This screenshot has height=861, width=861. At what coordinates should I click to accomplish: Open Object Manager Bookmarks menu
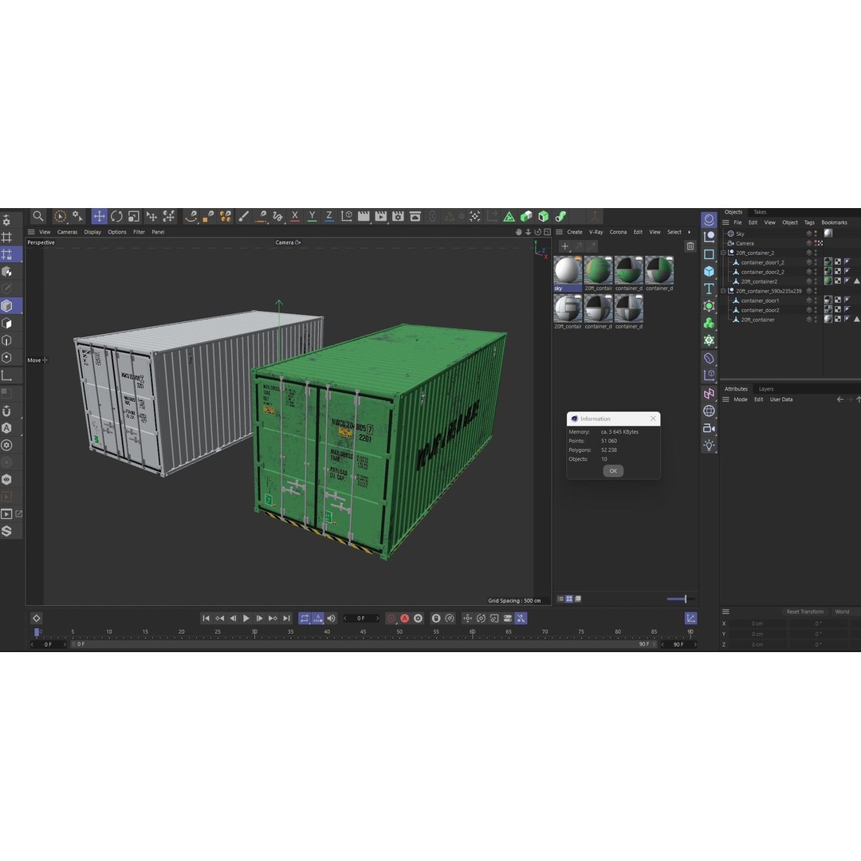coord(834,222)
